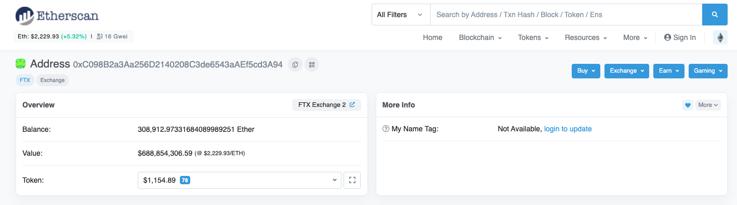737x205 pixels.
Task: Open the More dropdown in More Info
Action: point(708,105)
